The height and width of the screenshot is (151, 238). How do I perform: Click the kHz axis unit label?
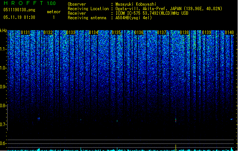pos(3,31)
